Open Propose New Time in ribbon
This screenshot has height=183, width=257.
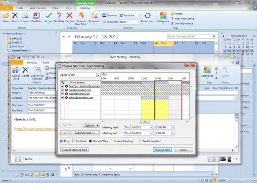click(82, 19)
